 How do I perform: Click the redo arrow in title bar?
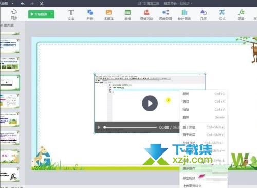[x=32, y=4]
